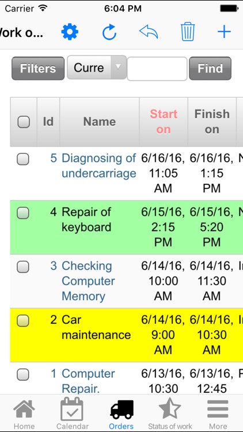Switch to the Calendar tab
The height and width of the screenshot is (432, 243).
[x=72, y=414]
